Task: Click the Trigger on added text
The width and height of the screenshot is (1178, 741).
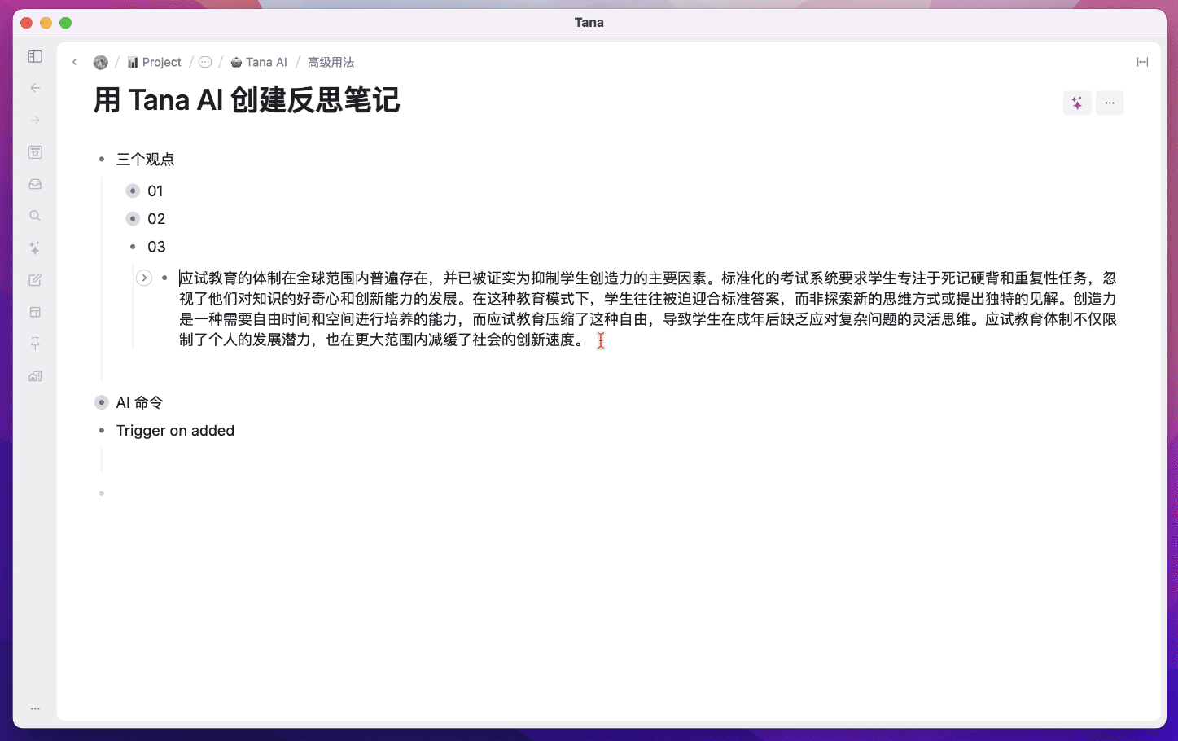Action: pos(175,431)
